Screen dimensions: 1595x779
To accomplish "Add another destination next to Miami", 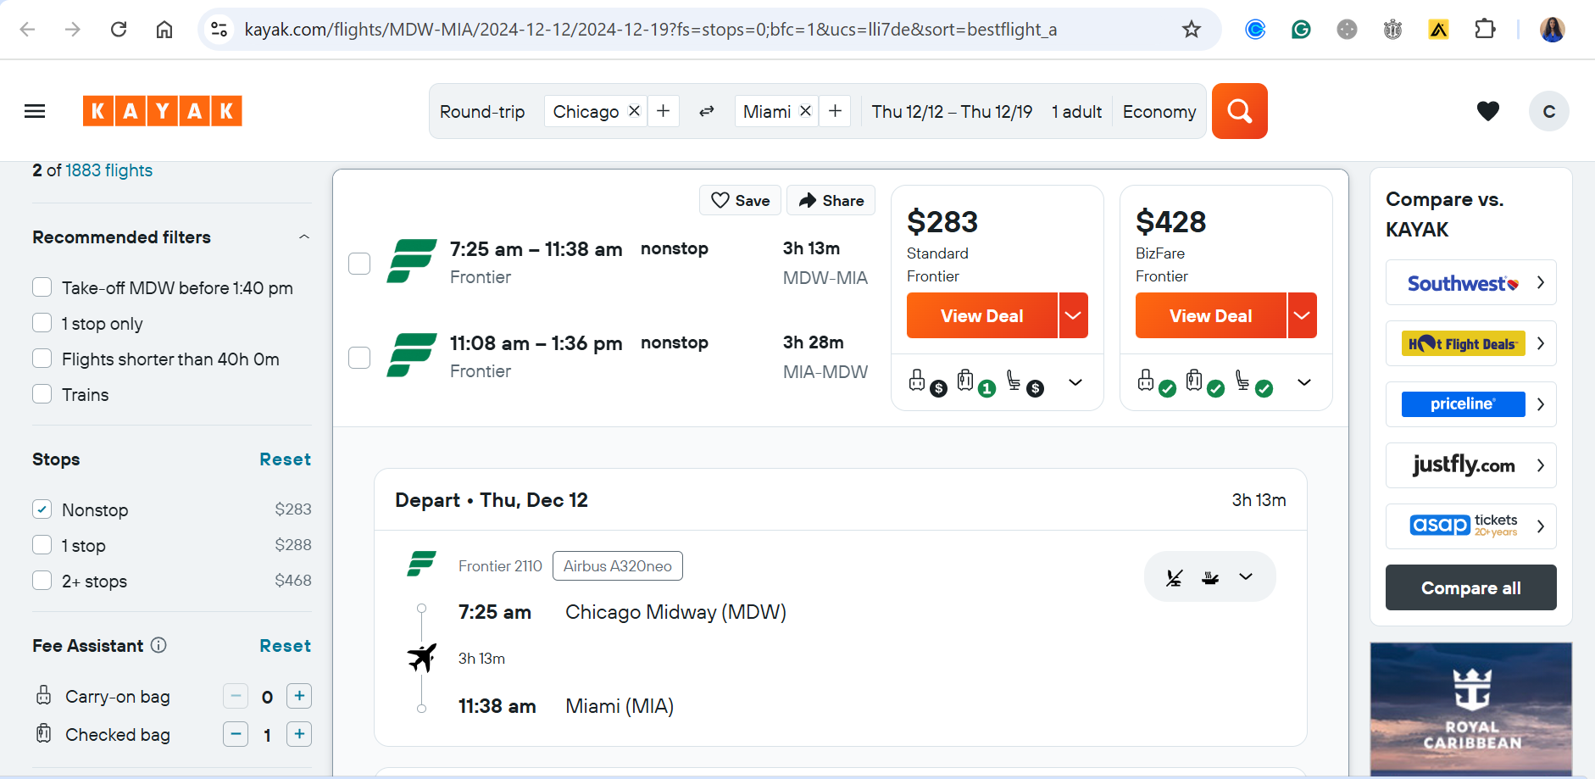I will [x=835, y=111].
